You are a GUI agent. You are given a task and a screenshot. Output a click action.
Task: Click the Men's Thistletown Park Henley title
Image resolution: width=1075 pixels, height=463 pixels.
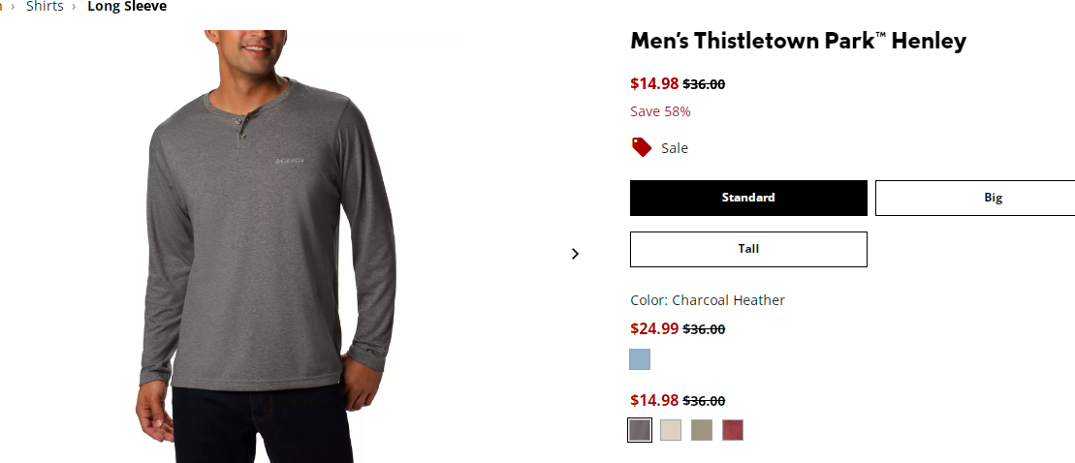point(798,41)
